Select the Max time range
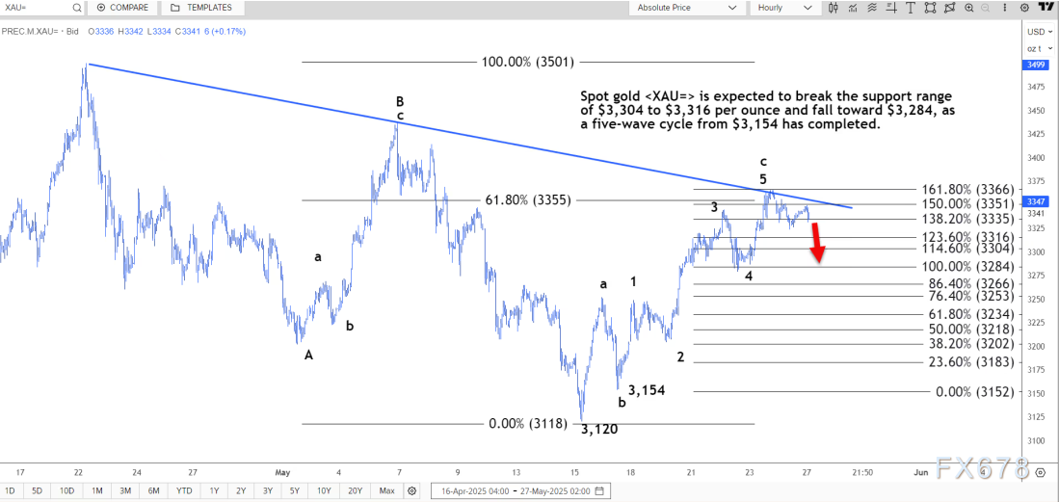Image resolution: width=1059 pixels, height=502 pixels. (386, 490)
